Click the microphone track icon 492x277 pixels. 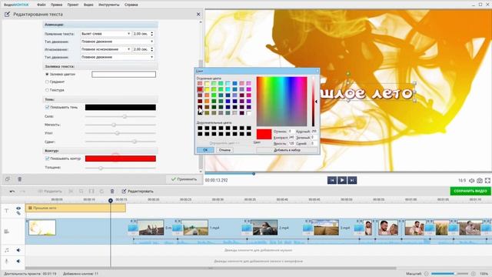click(x=7, y=261)
